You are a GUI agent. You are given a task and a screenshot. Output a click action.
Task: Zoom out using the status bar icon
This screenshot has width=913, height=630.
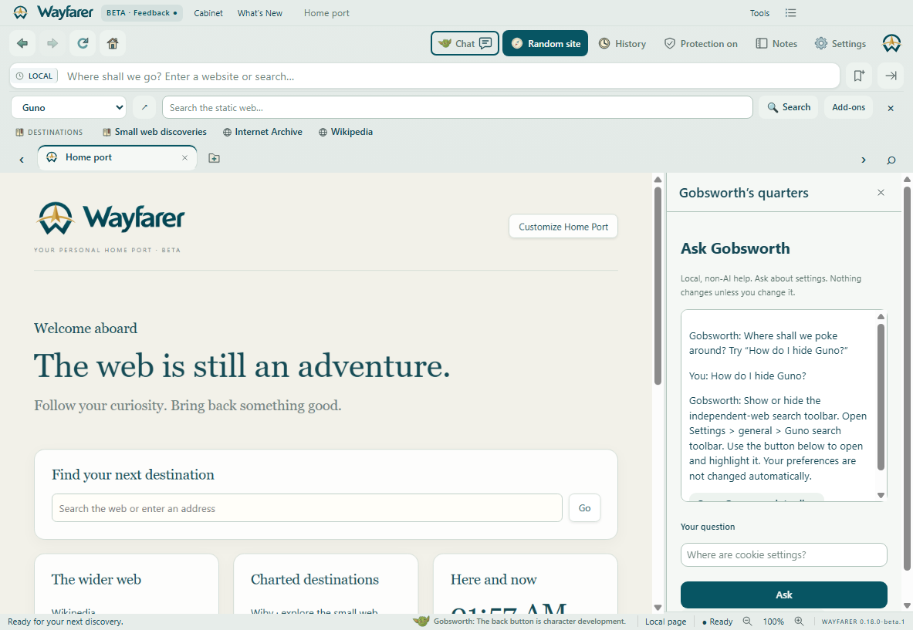coord(747,622)
